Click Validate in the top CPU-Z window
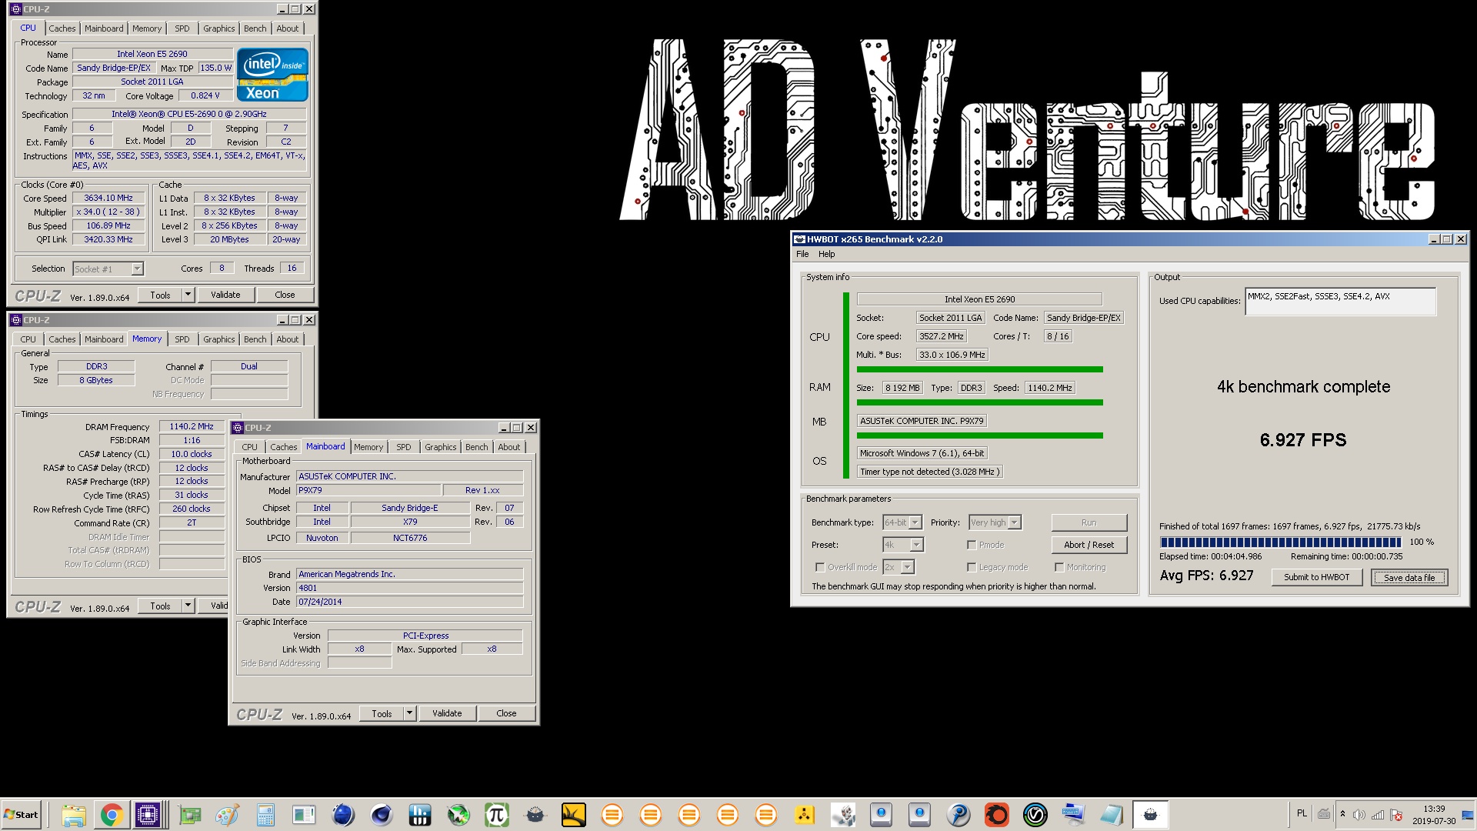 (x=225, y=295)
